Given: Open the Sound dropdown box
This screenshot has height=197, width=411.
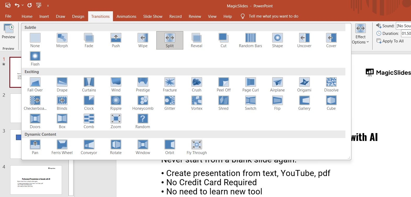Looking at the screenshot, I should [403, 26].
